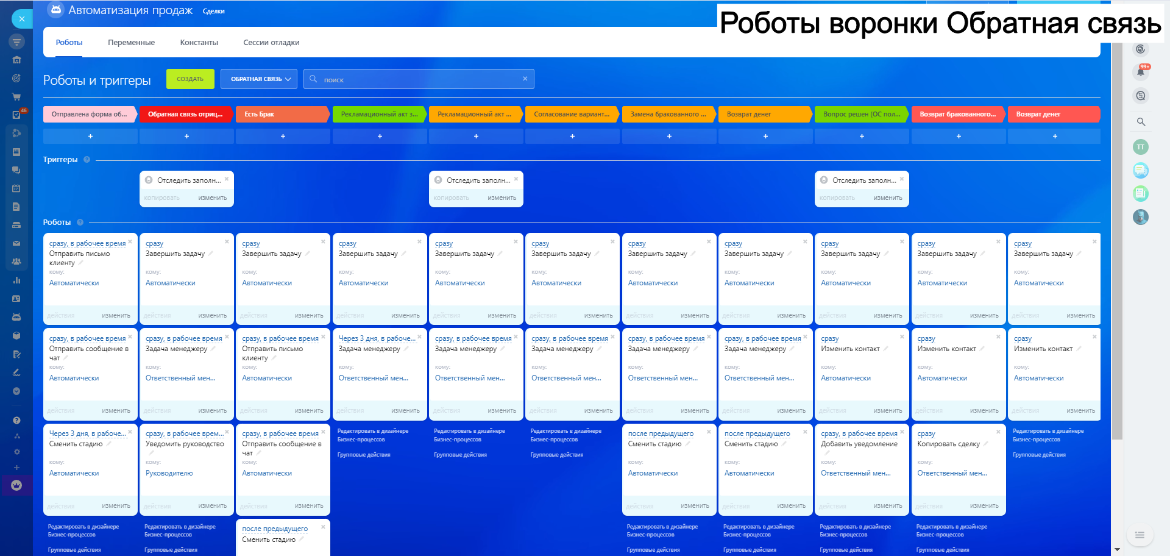The image size is (1170, 556).
Task: Switch to the Константы tab
Action: click(x=199, y=43)
